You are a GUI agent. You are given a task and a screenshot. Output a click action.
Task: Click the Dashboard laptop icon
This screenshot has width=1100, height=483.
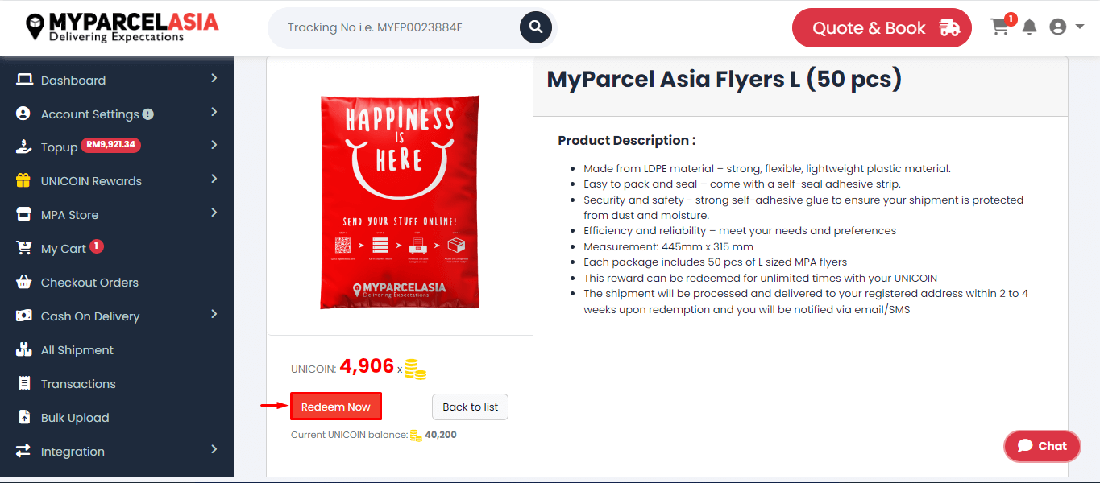coord(24,80)
